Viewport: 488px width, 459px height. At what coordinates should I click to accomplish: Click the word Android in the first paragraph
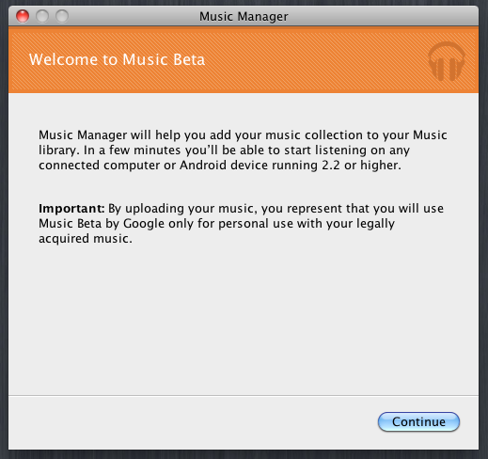pyautogui.click(x=203, y=165)
